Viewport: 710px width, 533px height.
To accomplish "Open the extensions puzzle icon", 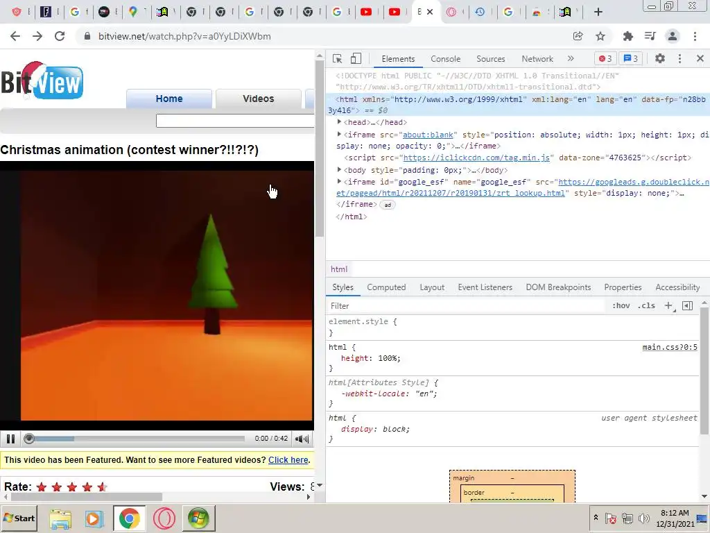I will (627, 36).
